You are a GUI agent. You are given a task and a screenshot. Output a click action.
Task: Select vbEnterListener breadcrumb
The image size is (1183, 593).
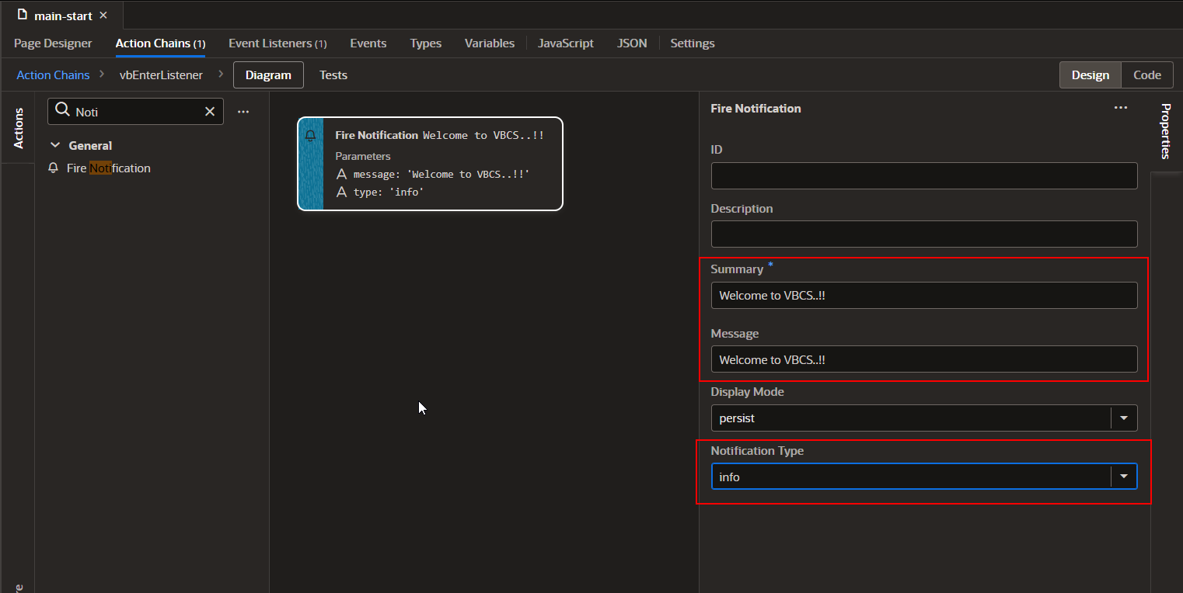click(161, 75)
